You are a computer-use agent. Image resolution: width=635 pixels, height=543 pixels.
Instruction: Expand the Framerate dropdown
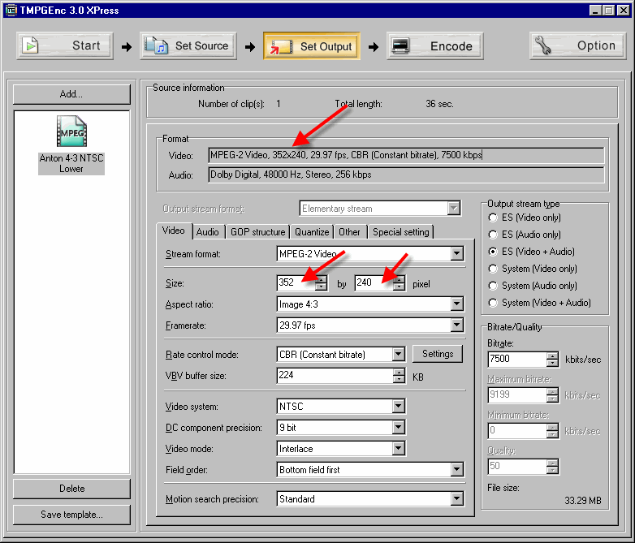(x=457, y=325)
